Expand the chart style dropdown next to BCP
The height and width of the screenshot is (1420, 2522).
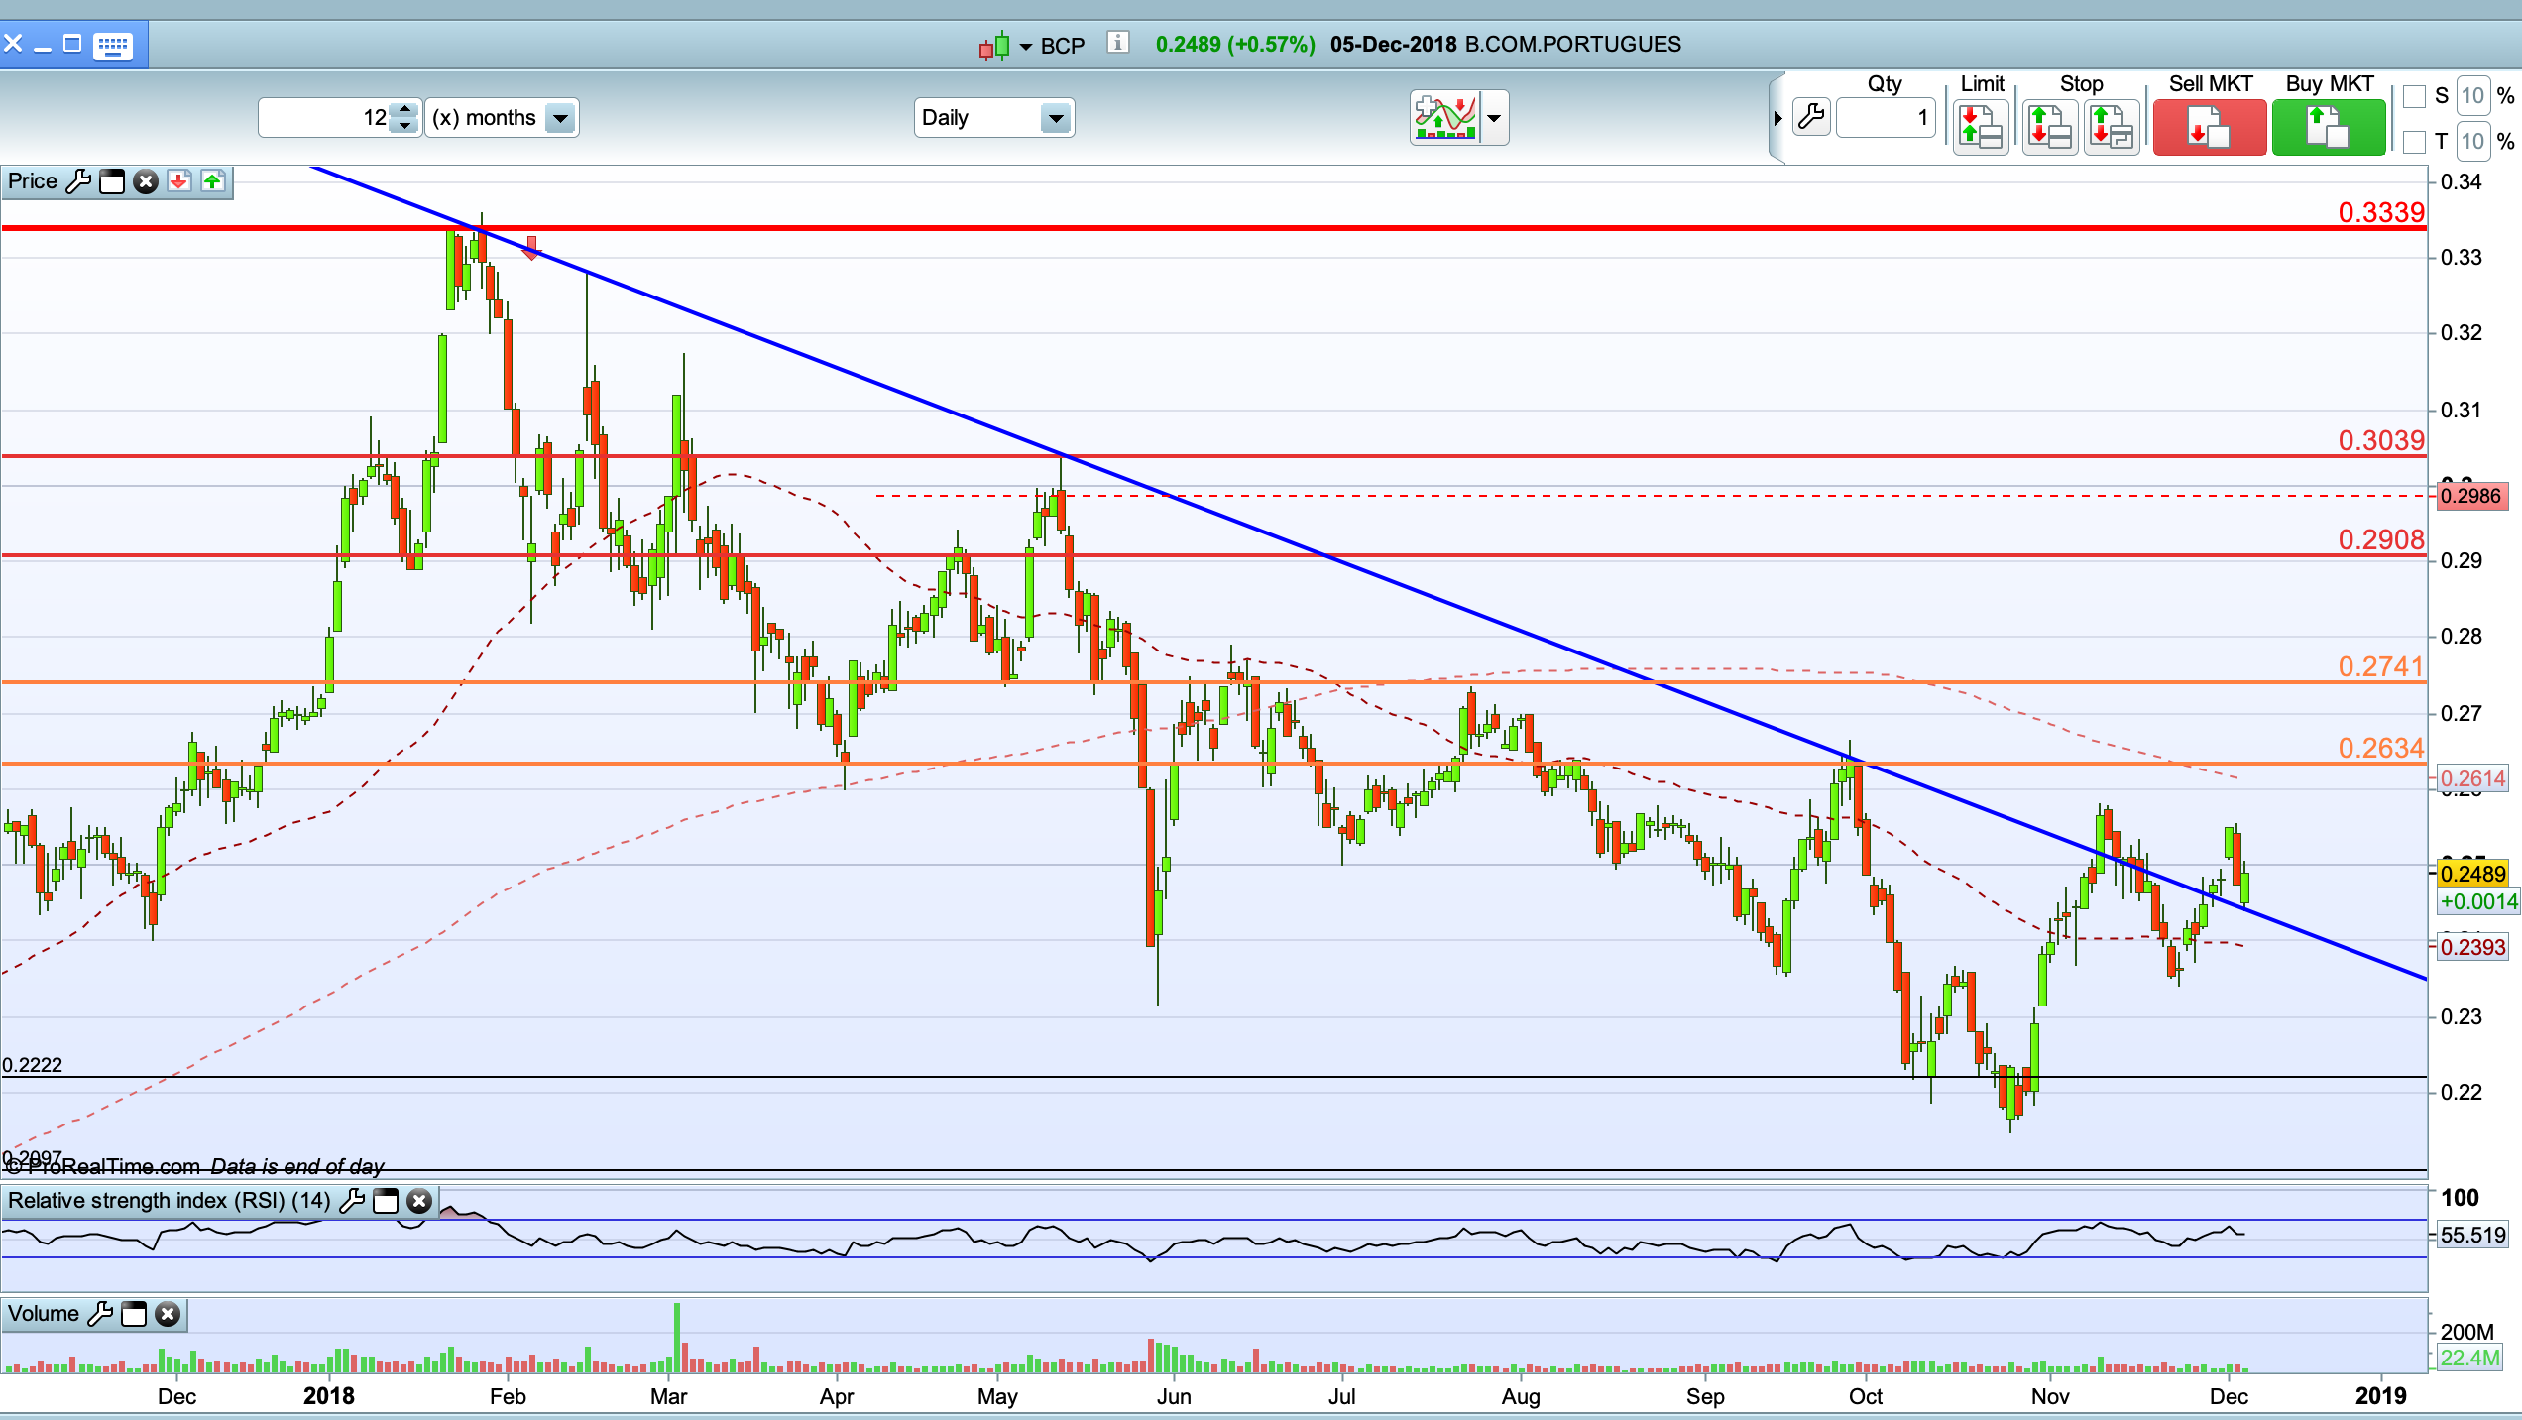pyautogui.click(x=1025, y=46)
